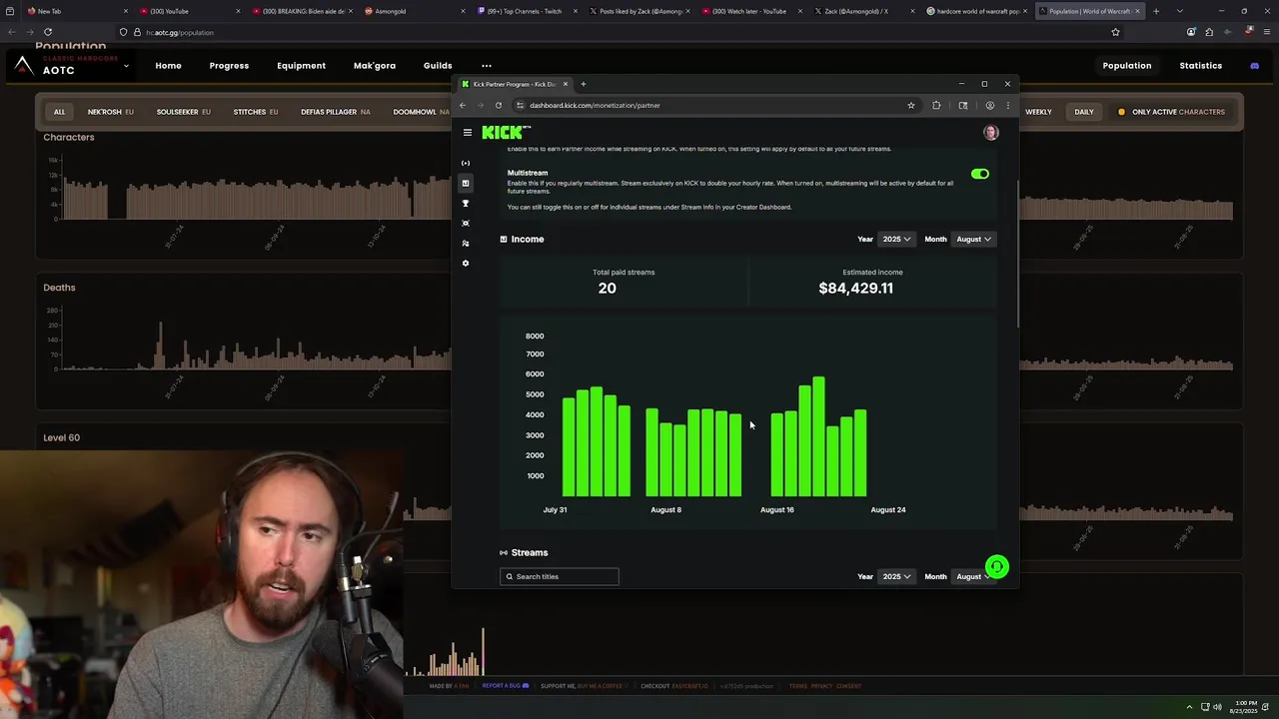Open the settings gear in Kick sidebar
The image size is (1279, 719).
[x=466, y=263]
